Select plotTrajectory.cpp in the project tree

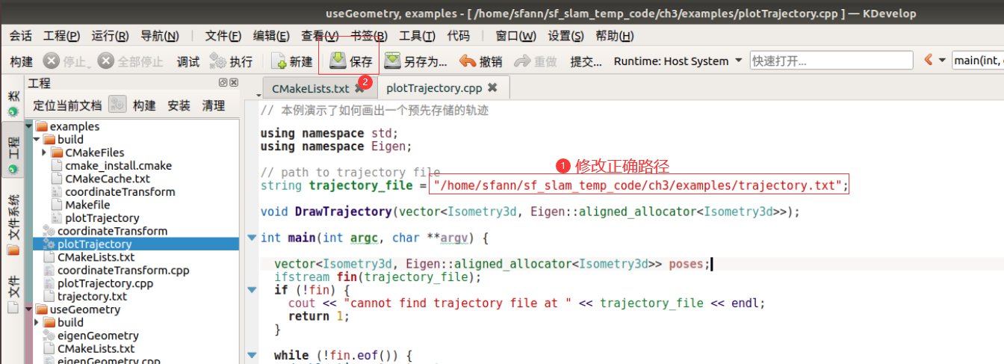[x=105, y=283]
